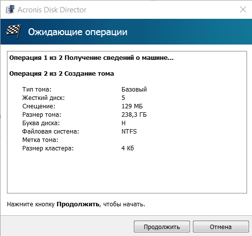Screen dimensions: 252x236
Task: Click the file system value 'NTFS'
Action: pyautogui.click(x=129, y=132)
